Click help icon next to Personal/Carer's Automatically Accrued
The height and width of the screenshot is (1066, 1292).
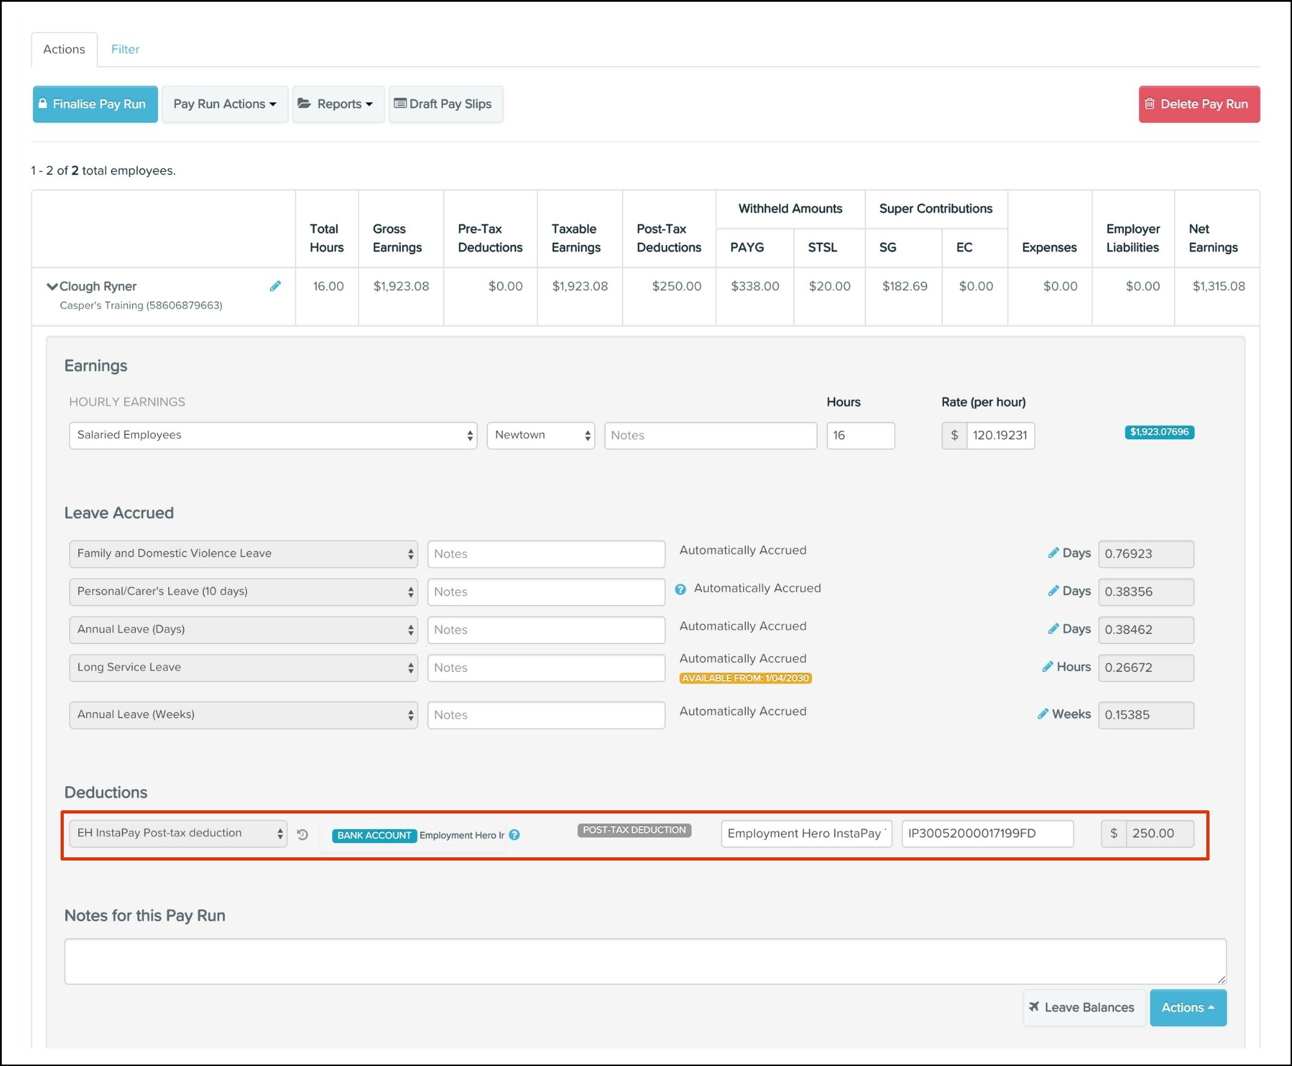coord(680,589)
